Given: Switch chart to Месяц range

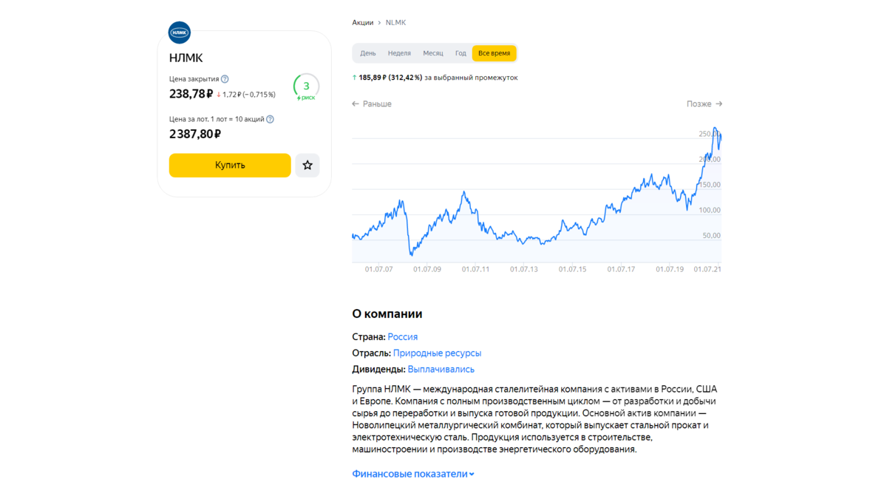Looking at the screenshot, I should click(433, 53).
